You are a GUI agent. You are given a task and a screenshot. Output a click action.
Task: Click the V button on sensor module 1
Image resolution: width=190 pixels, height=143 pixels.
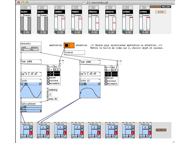pos(29,8)
